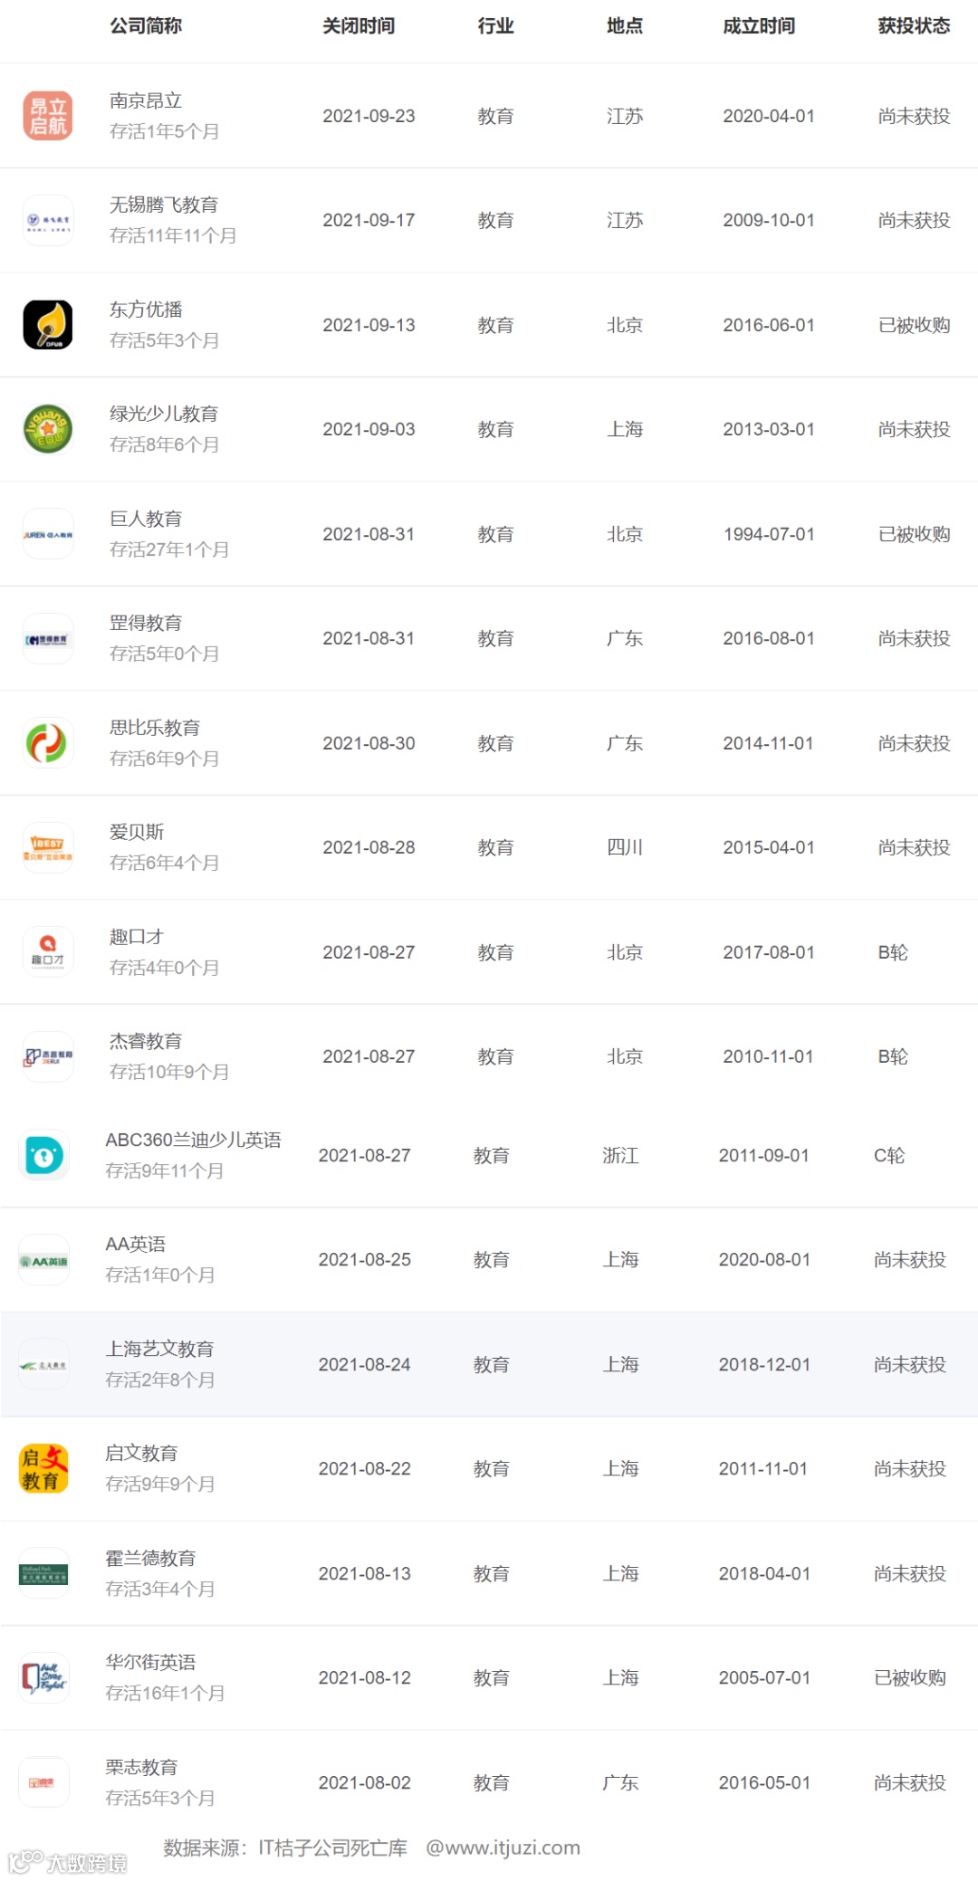Click the 巨人教育 logo icon
This screenshot has width=978, height=1881.
(48, 534)
